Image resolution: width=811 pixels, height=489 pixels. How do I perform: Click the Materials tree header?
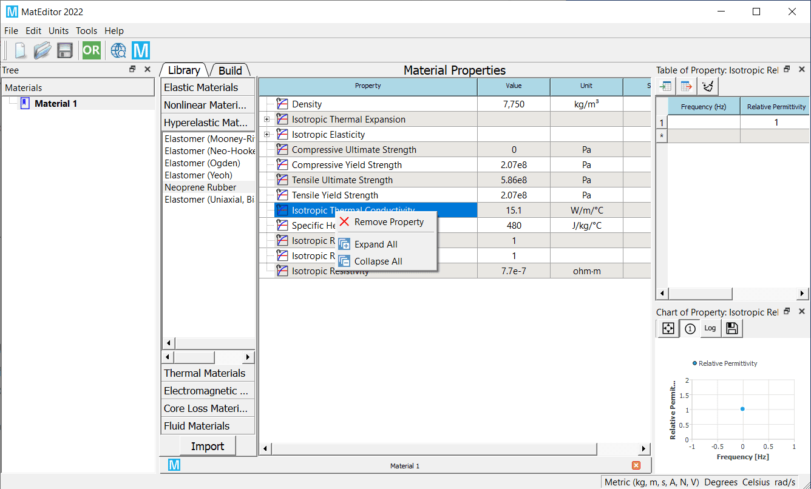pyautogui.click(x=78, y=87)
